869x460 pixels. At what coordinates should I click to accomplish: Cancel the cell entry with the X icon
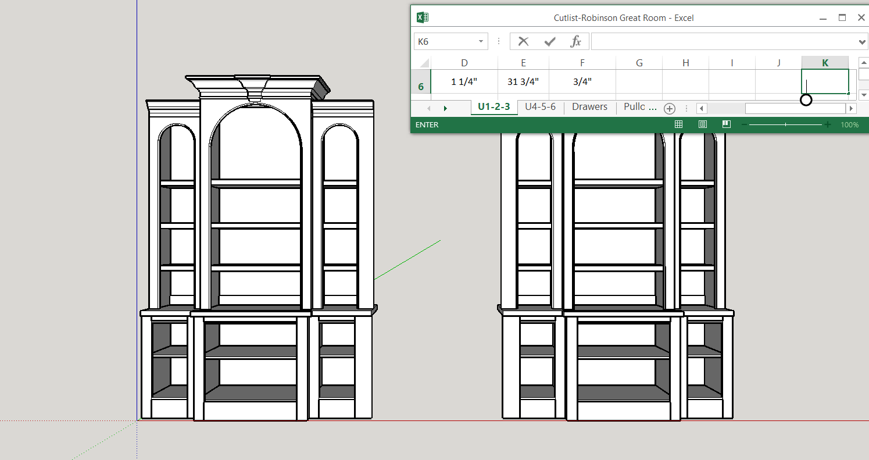[523, 41]
